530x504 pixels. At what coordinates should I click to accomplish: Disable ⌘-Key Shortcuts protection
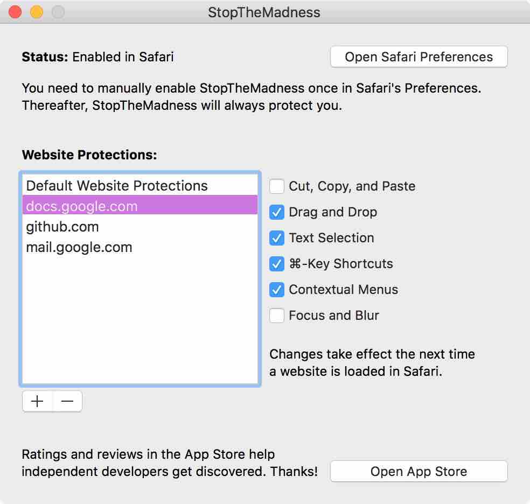click(276, 264)
